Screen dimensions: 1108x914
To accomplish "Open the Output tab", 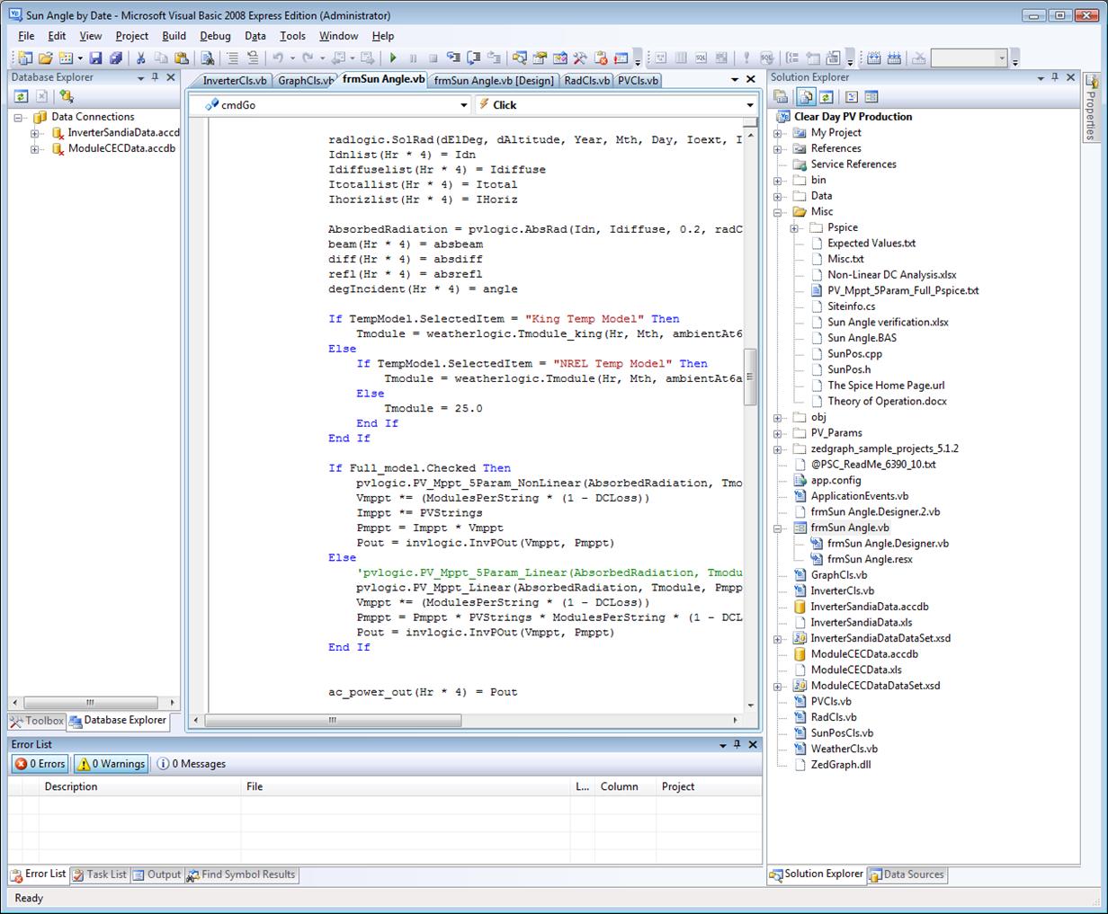I will coord(157,874).
